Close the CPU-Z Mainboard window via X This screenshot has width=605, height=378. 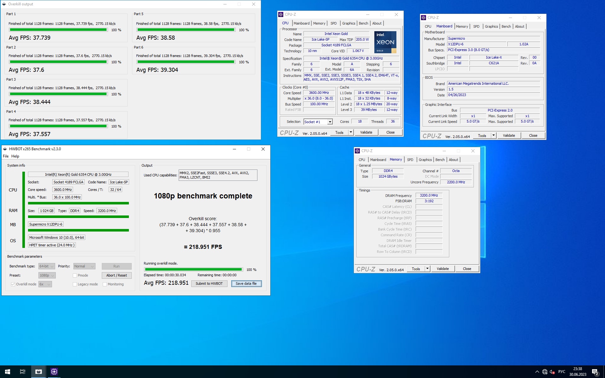[539, 18]
